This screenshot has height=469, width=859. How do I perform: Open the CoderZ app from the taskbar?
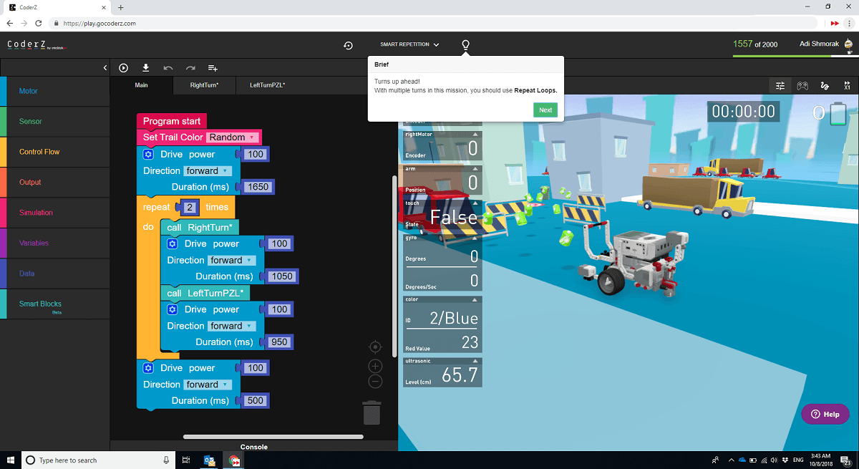[x=233, y=460]
